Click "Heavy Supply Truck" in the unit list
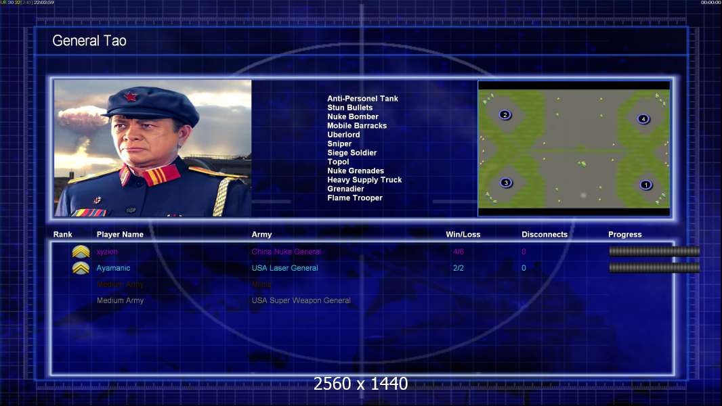The height and width of the screenshot is (406, 722). click(x=364, y=180)
